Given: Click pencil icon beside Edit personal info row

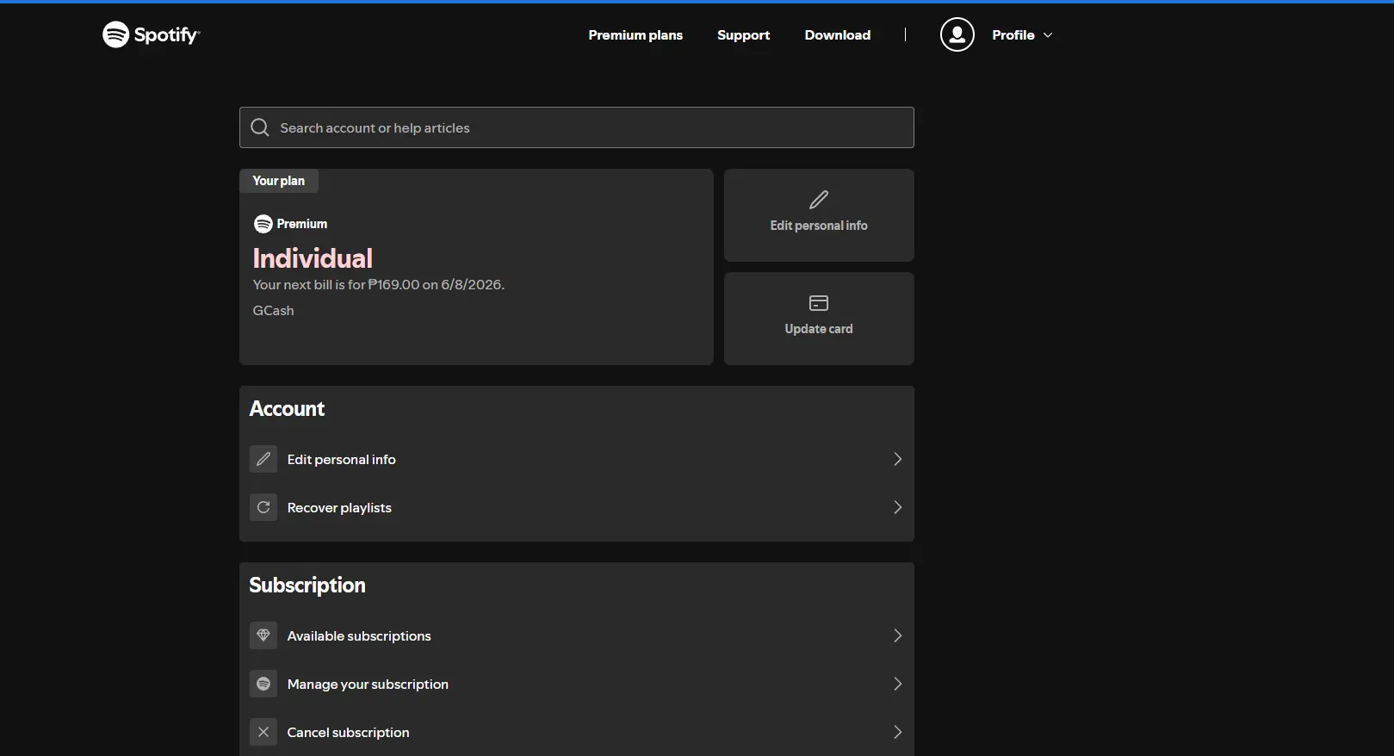Looking at the screenshot, I should pyautogui.click(x=263, y=459).
